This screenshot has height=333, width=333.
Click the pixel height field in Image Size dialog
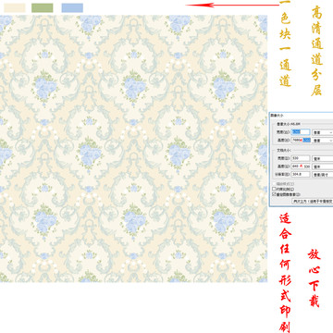click(x=301, y=141)
